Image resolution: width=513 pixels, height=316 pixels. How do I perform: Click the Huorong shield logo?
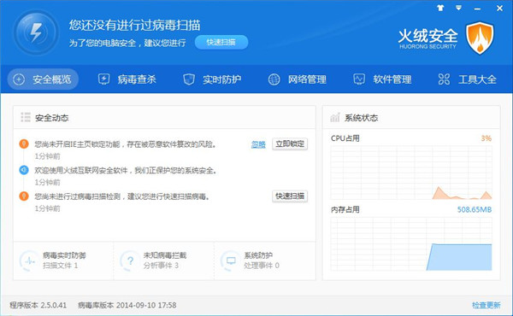[x=480, y=38]
